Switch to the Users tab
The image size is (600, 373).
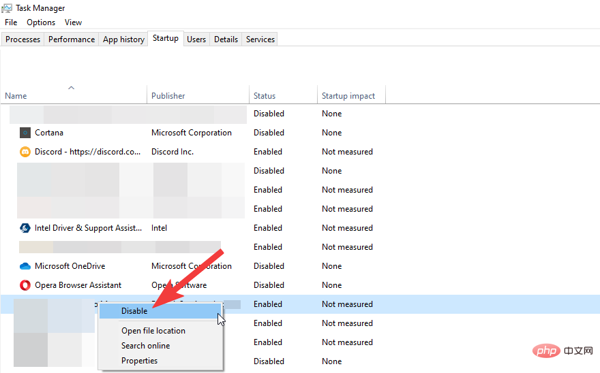click(196, 39)
